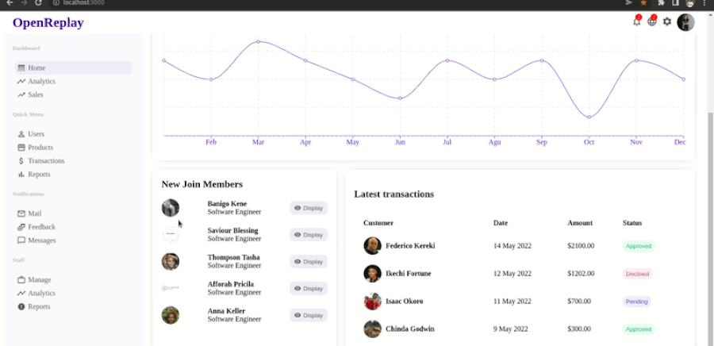
Task: Click Banigo Kene's avatar photo
Action: 171,208
